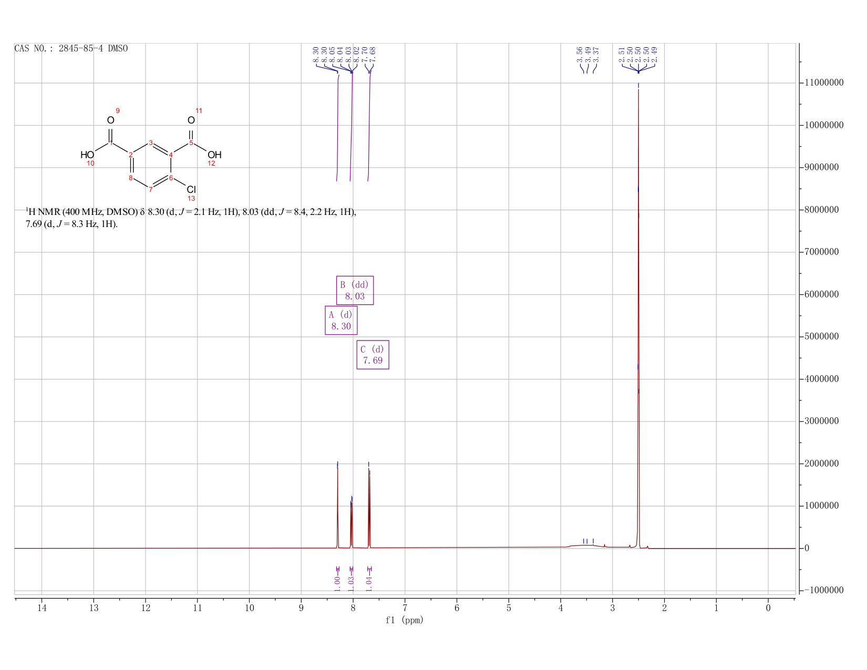Select the A (d) 8.30 multiplet label box
The width and height of the screenshot is (867, 670).
pos(341,320)
